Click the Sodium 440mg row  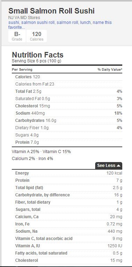(67, 113)
